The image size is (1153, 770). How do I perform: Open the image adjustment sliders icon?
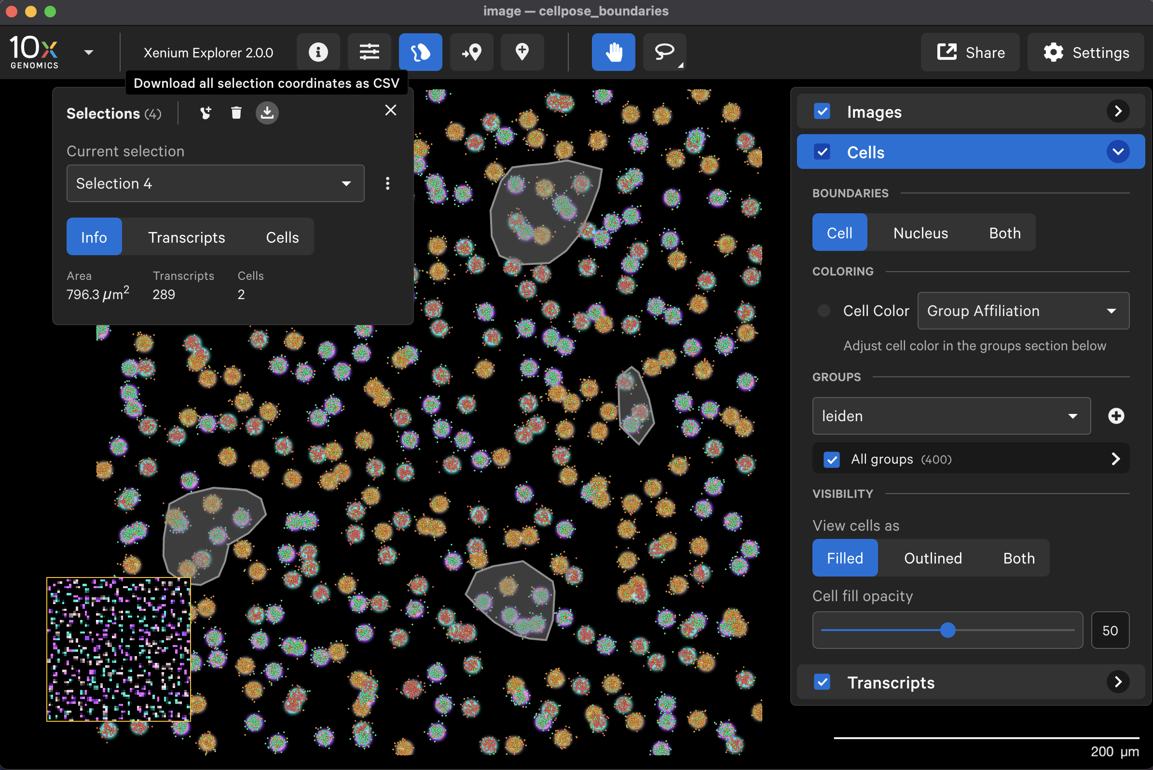(x=369, y=52)
